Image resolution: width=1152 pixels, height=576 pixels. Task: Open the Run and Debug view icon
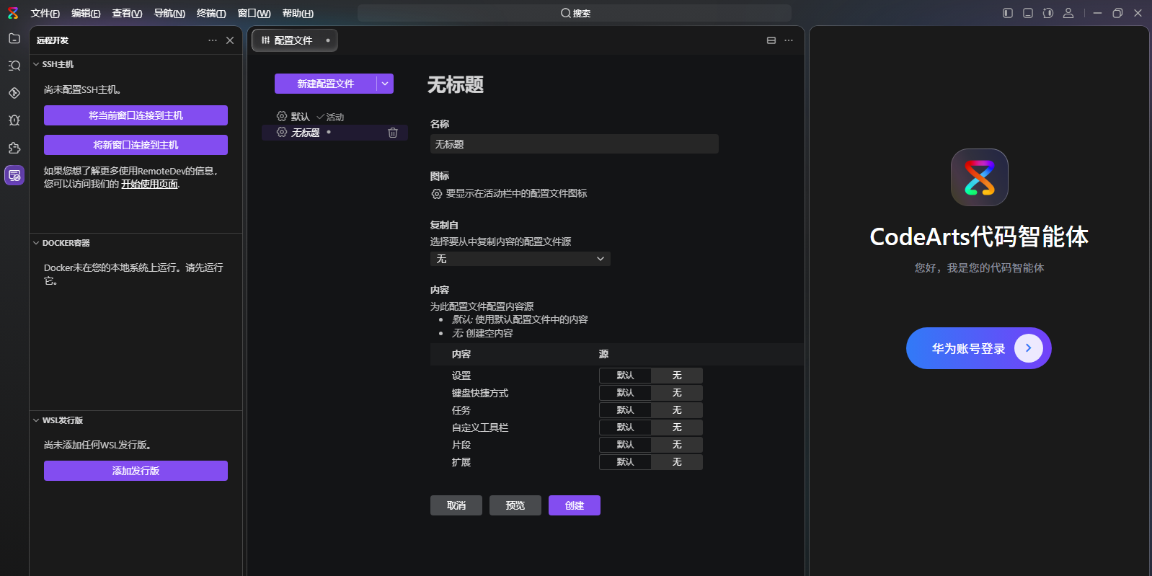(x=14, y=120)
